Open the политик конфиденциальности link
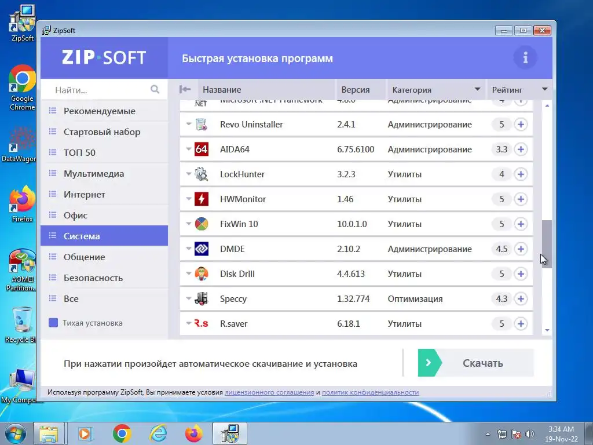The height and width of the screenshot is (445, 593). 370,392
